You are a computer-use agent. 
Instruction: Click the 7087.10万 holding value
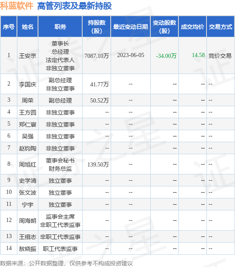click(97, 56)
